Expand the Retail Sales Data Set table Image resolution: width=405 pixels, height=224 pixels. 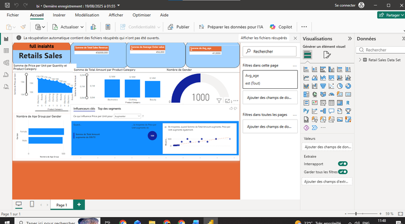coord(360,60)
